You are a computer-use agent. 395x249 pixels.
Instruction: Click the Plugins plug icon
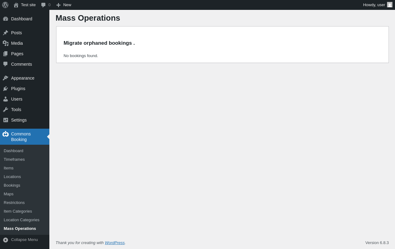pyautogui.click(x=6, y=89)
